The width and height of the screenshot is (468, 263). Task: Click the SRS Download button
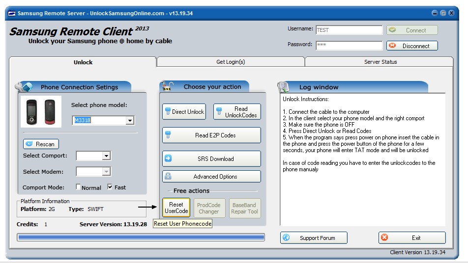tap(211, 159)
